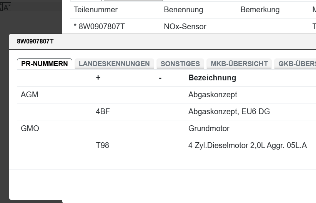Click the Teilenummer column header
Viewport: 316px width, 203px height.
[x=96, y=10]
